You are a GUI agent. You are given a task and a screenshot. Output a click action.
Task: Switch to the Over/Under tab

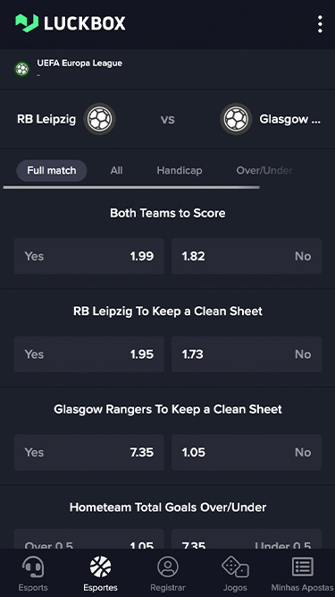pos(264,171)
